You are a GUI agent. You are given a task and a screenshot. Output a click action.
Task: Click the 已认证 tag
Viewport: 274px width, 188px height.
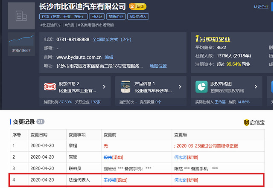pos(97,17)
